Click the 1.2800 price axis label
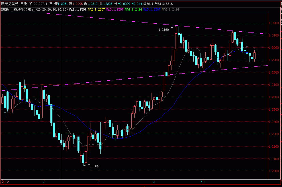Image resolution: width=282 pixels, height=187 pixels. point(274,72)
